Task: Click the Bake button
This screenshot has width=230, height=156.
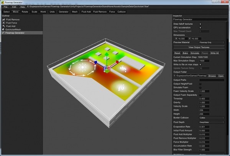Action: coord(185,53)
